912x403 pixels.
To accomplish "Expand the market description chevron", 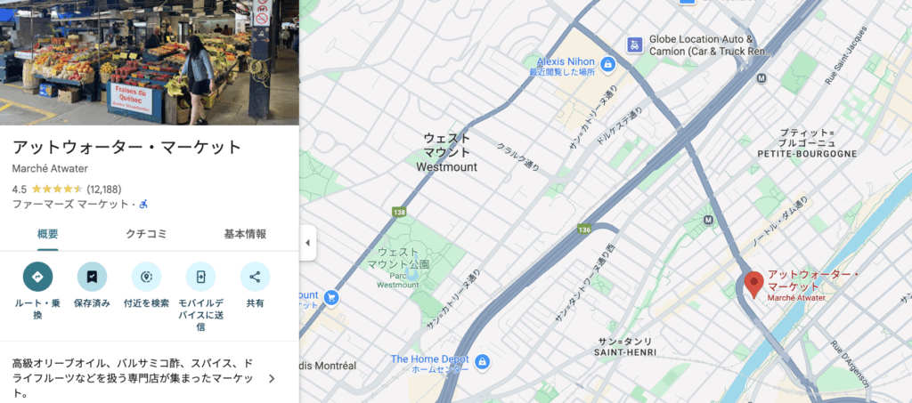I will 272,379.
